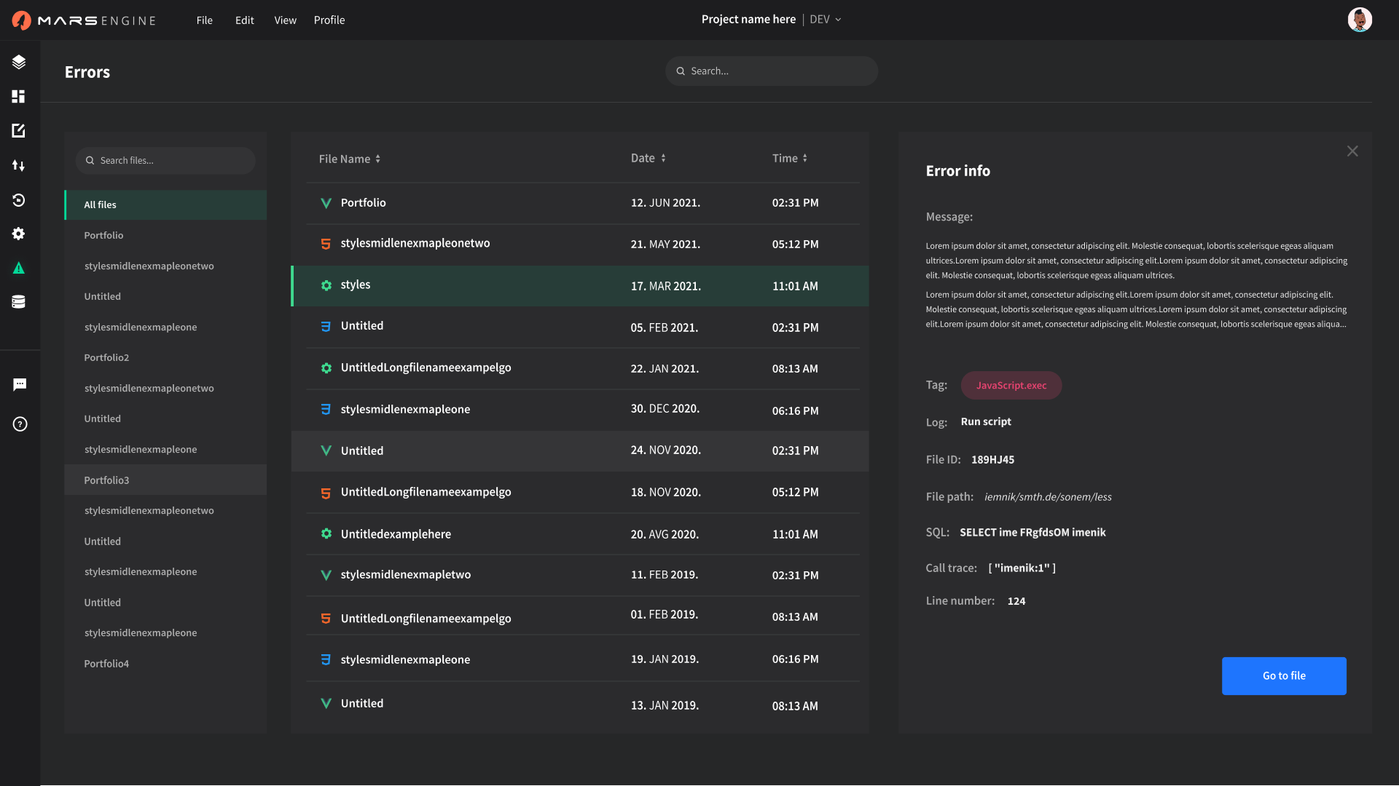This screenshot has width=1399, height=786.
Task: Click the history restore icon in the sidebar
Action: pos(19,199)
